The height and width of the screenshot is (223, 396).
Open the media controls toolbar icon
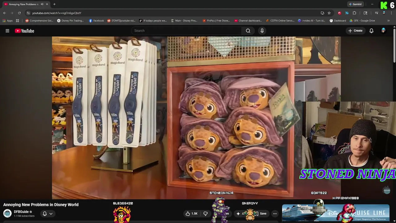click(377, 13)
